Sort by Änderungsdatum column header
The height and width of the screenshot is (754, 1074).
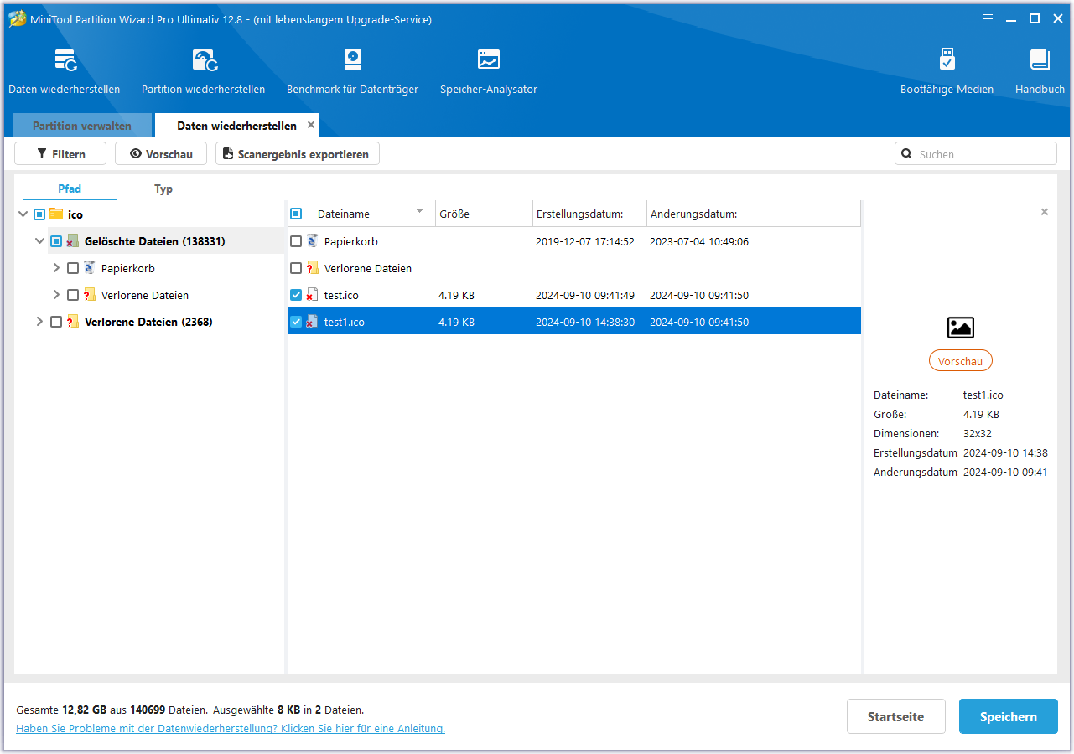tap(753, 214)
